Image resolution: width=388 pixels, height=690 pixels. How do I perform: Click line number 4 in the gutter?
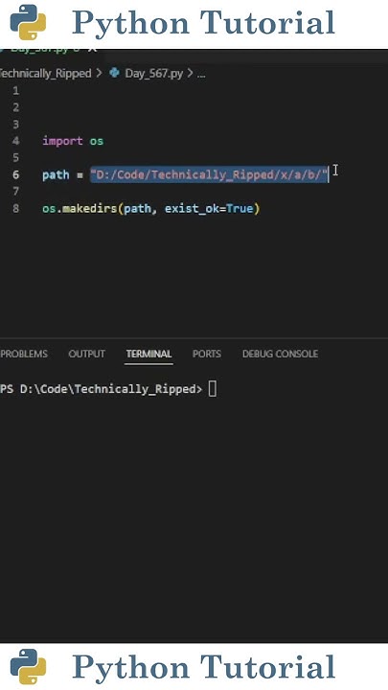(16, 141)
